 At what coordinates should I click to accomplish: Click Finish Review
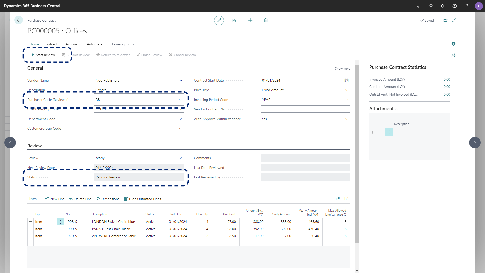pyautogui.click(x=149, y=55)
